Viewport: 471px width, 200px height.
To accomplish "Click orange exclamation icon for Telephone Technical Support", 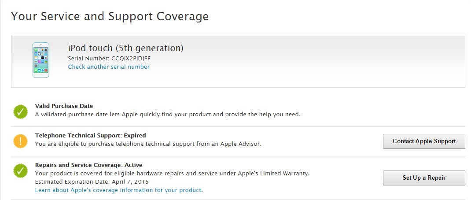I will click(x=20, y=141).
